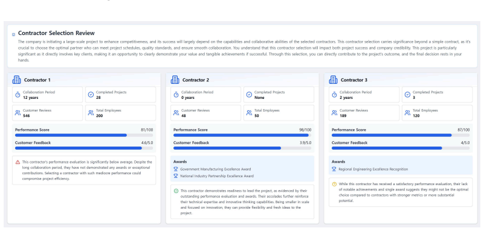
Task: Click Contractor 2 Customer Feedback progress bar
Action: coord(242,148)
